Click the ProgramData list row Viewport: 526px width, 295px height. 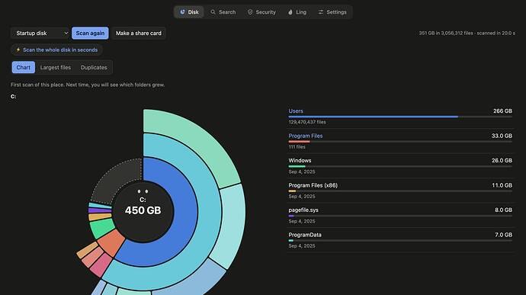[400, 240]
